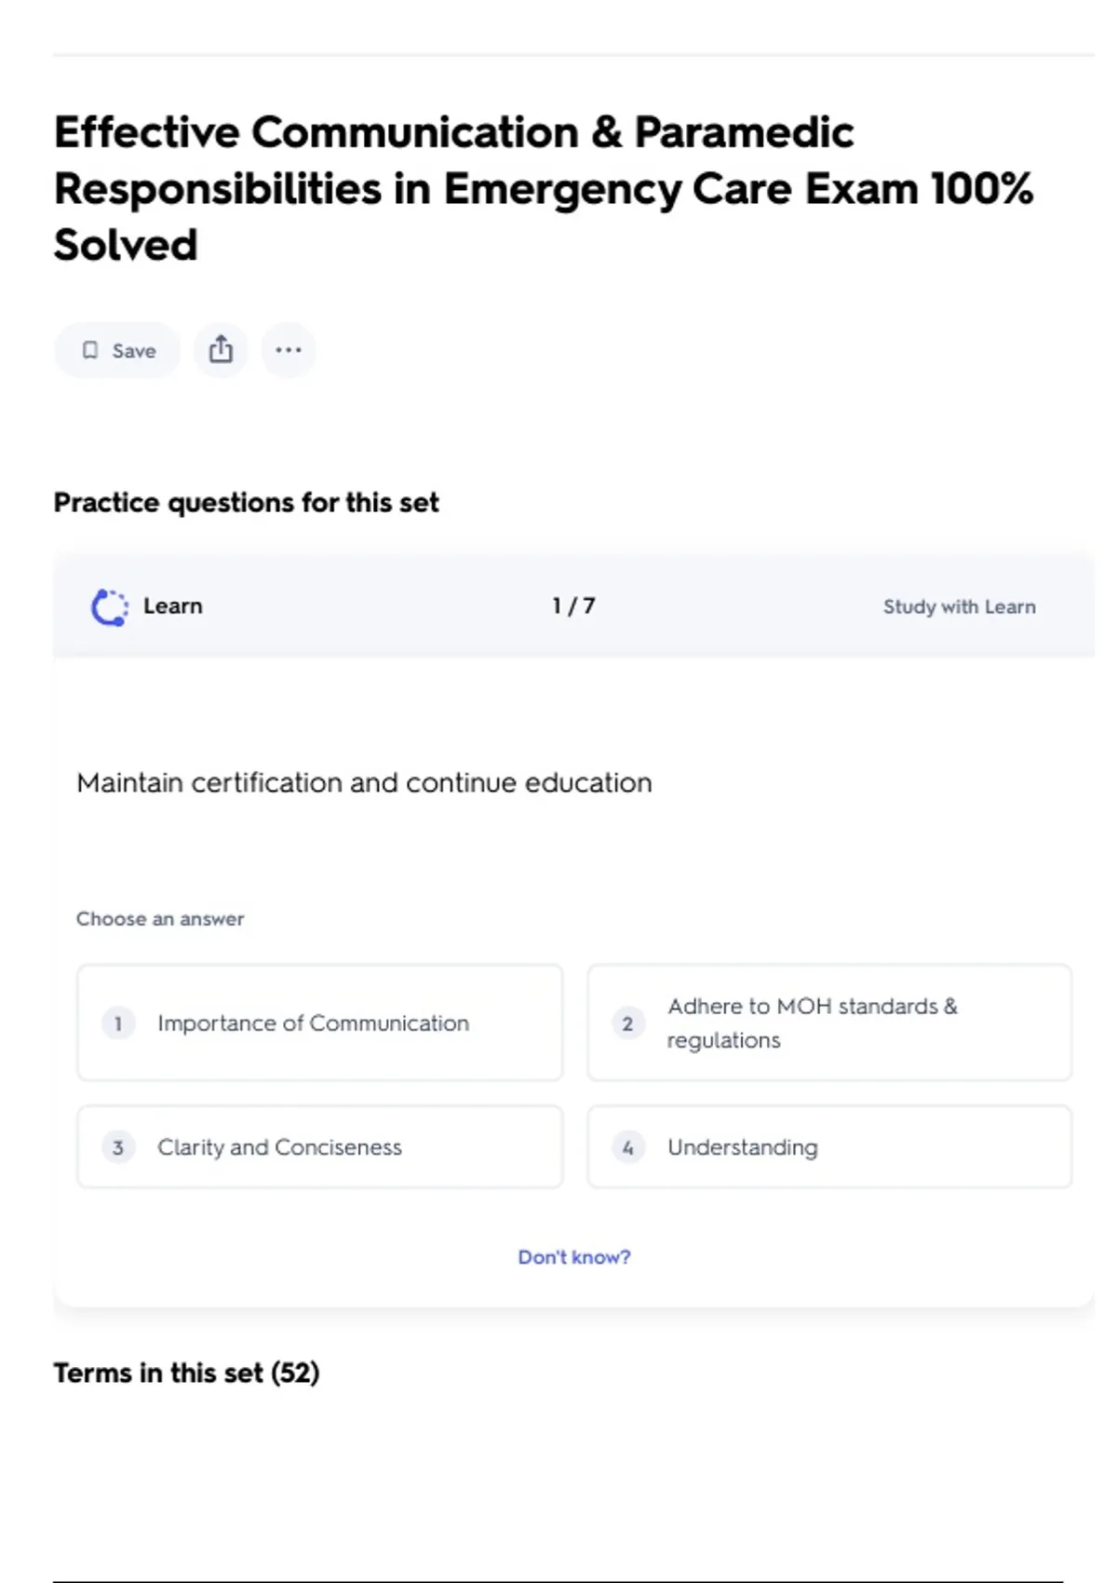Open the Study with Learn link
Screen dimensions: 1117x1583
959,607
